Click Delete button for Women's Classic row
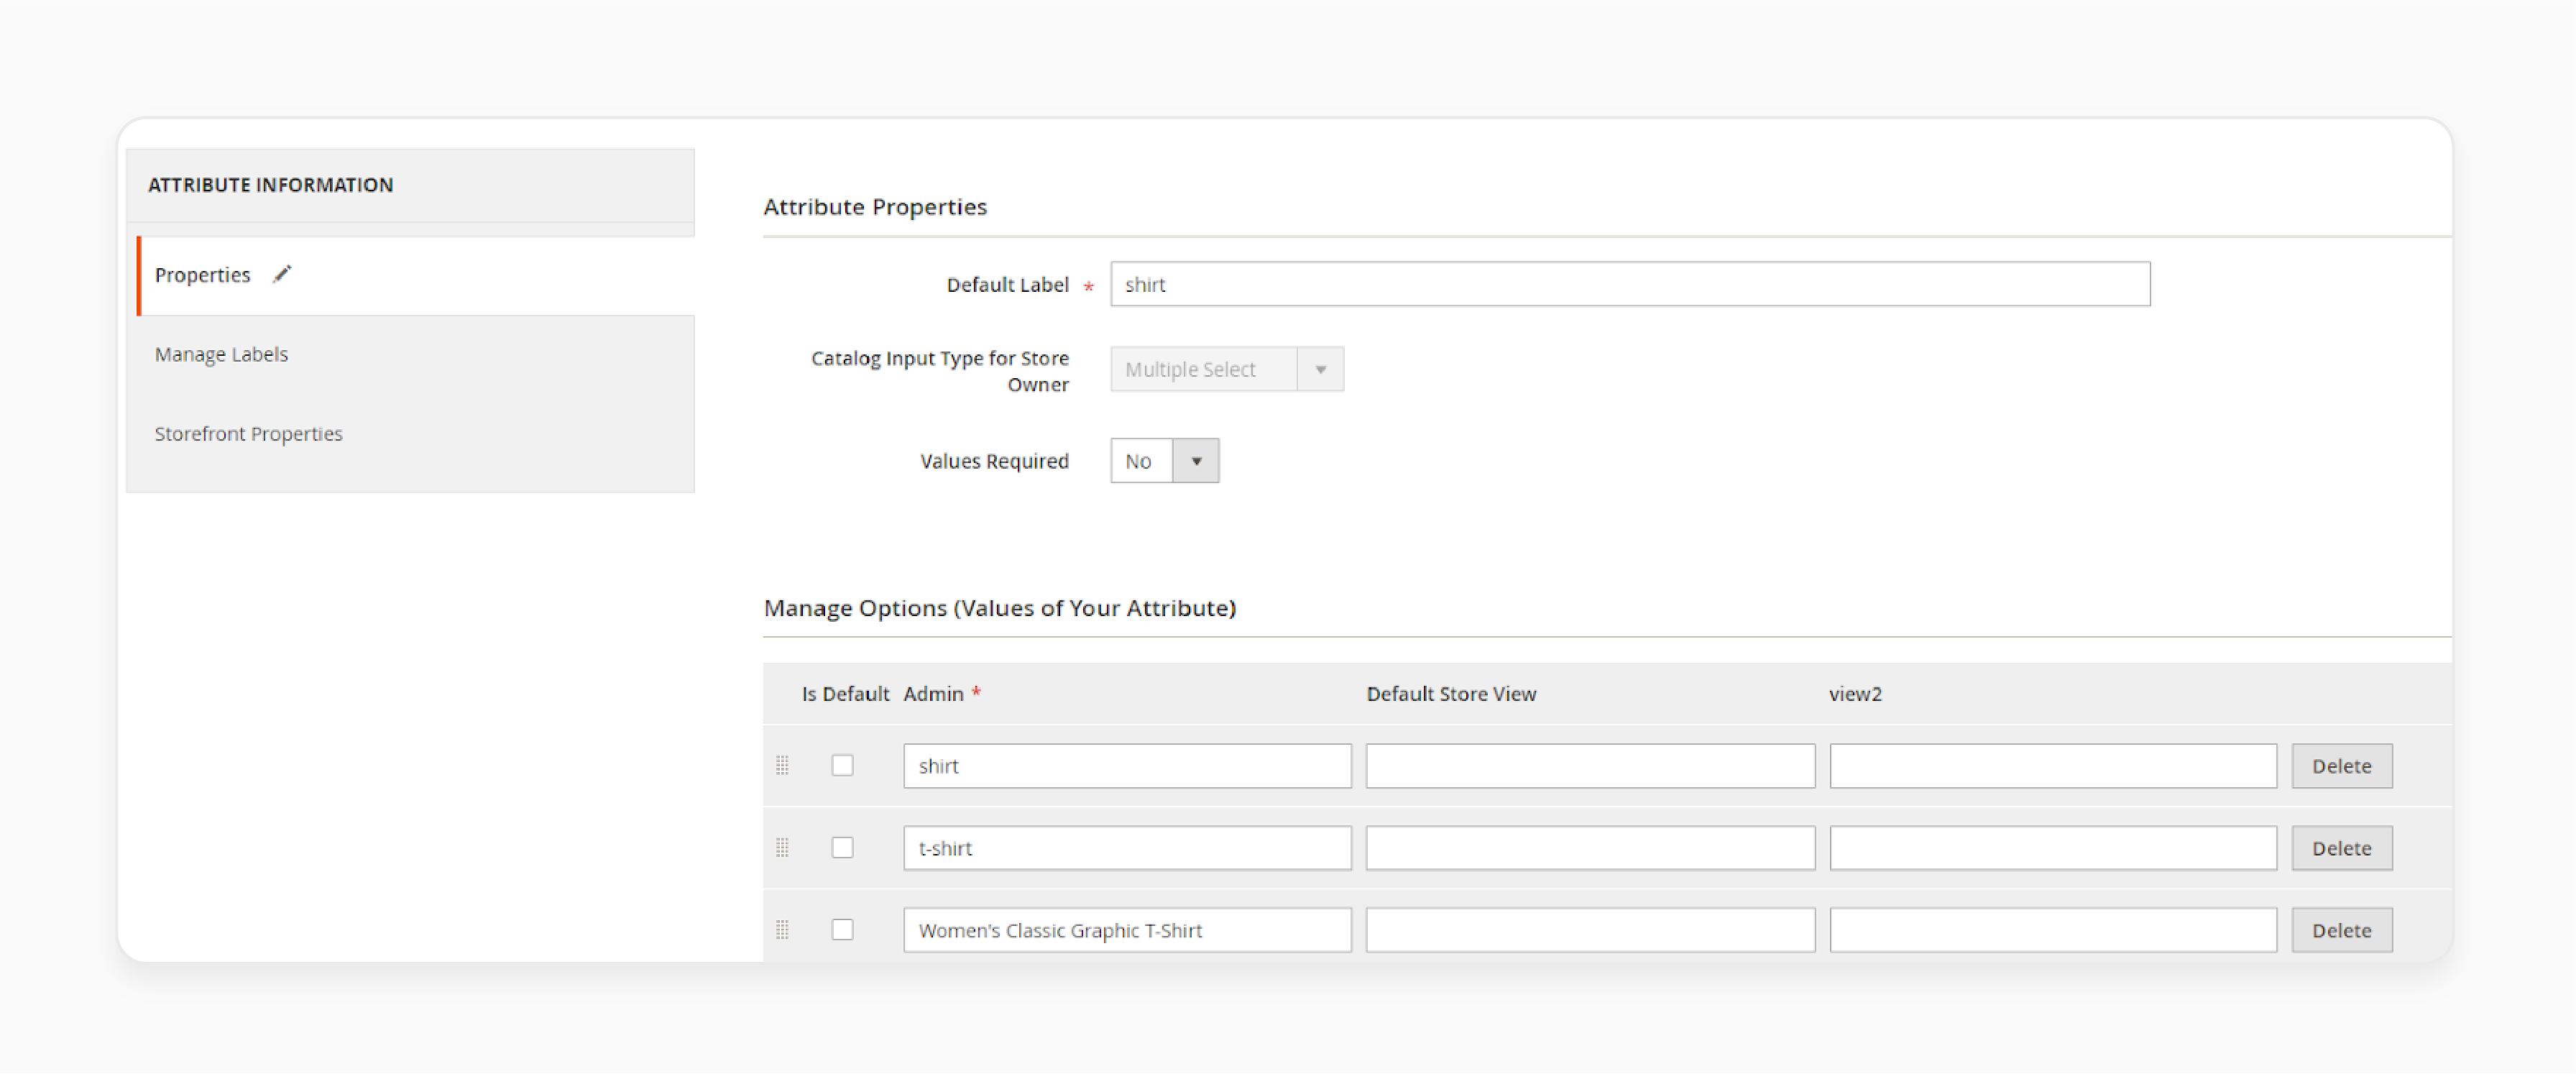 (2342, 930)
